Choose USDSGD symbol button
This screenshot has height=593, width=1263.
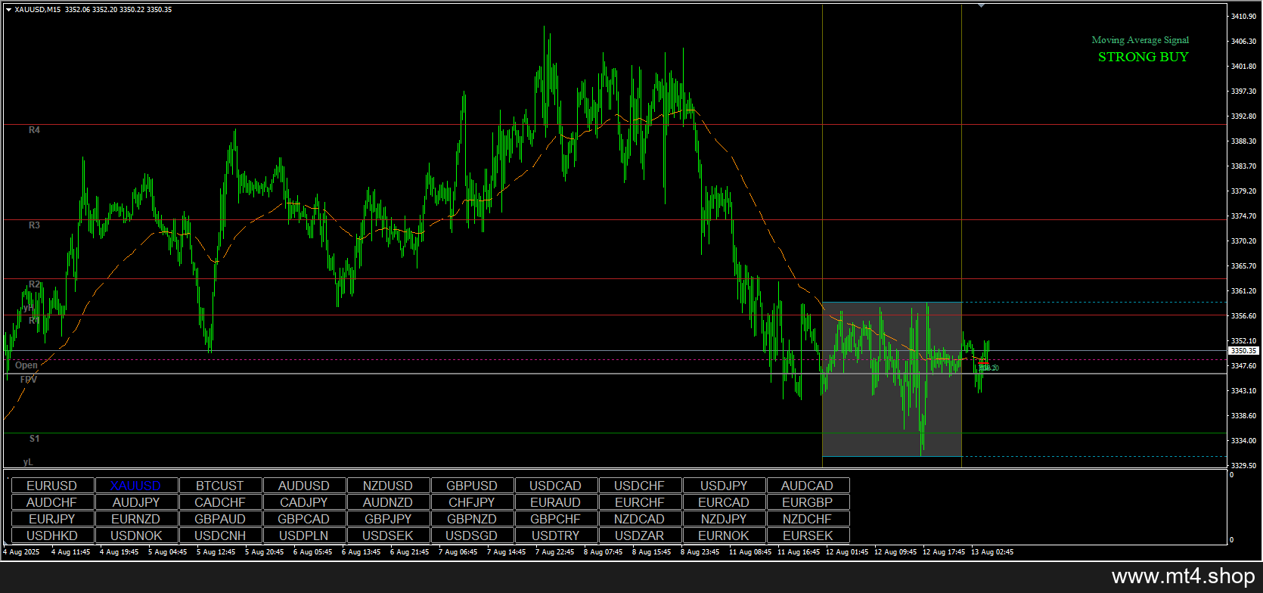coord(472,536)
